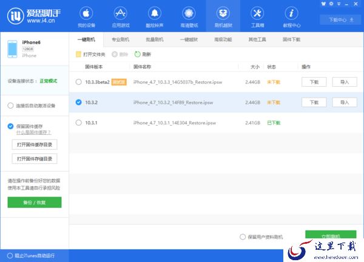The height and width of the screenshot is (262, 364).
Task: Enable 保留用户资料刷机 option
Action: pos(243,237)
